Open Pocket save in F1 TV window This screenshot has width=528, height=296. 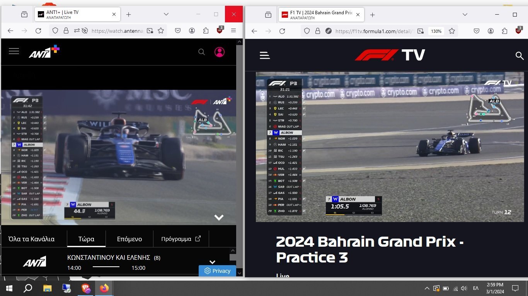click(477, 31)
